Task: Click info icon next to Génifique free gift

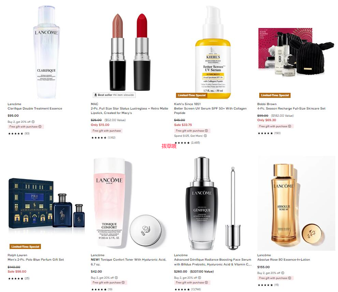Action: pos(206,282)
